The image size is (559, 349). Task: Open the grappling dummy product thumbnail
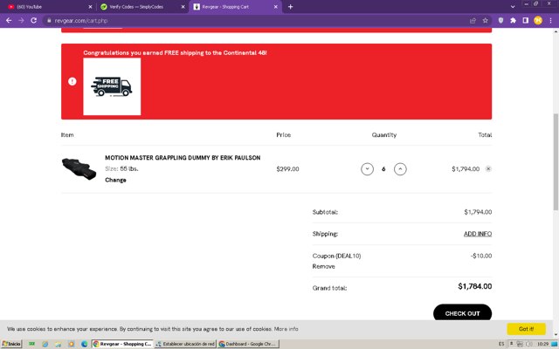[x=79, y=168]
